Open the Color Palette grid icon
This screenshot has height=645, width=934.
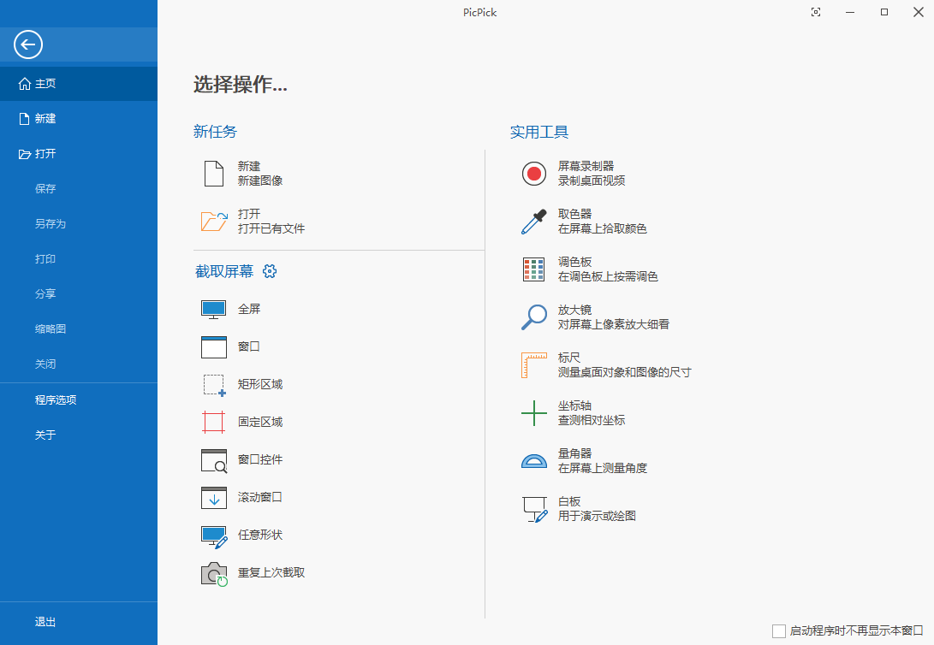click(x=534, y=269)
